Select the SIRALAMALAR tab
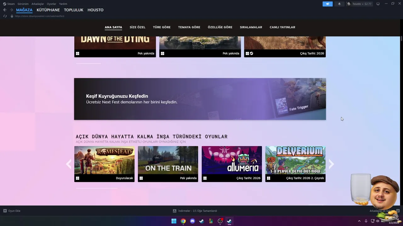The width and height of the screenshot is (403, 226). pyautogui.click(x=251, y=27)
